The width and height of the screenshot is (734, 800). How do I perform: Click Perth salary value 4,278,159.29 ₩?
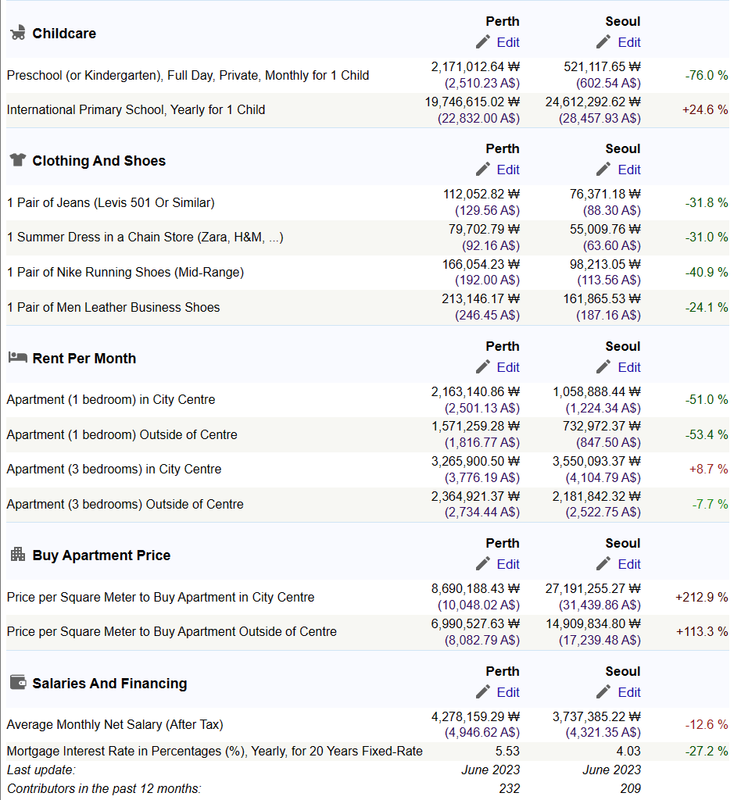[476, 717]
